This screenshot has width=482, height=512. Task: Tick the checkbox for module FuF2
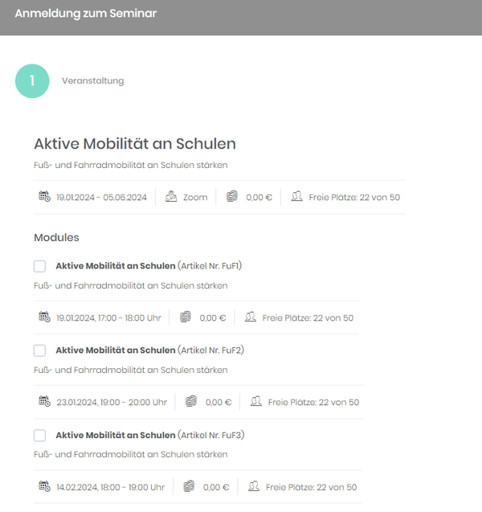39,350
